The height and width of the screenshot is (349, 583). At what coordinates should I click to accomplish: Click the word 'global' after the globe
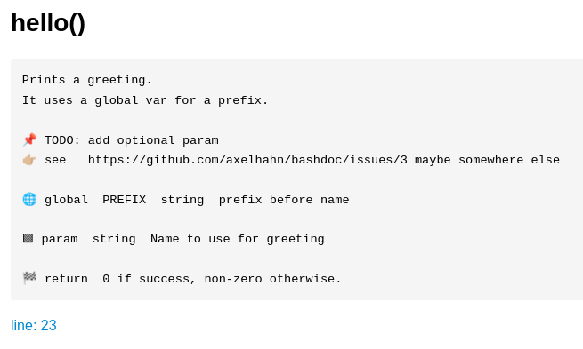[66, 200]
